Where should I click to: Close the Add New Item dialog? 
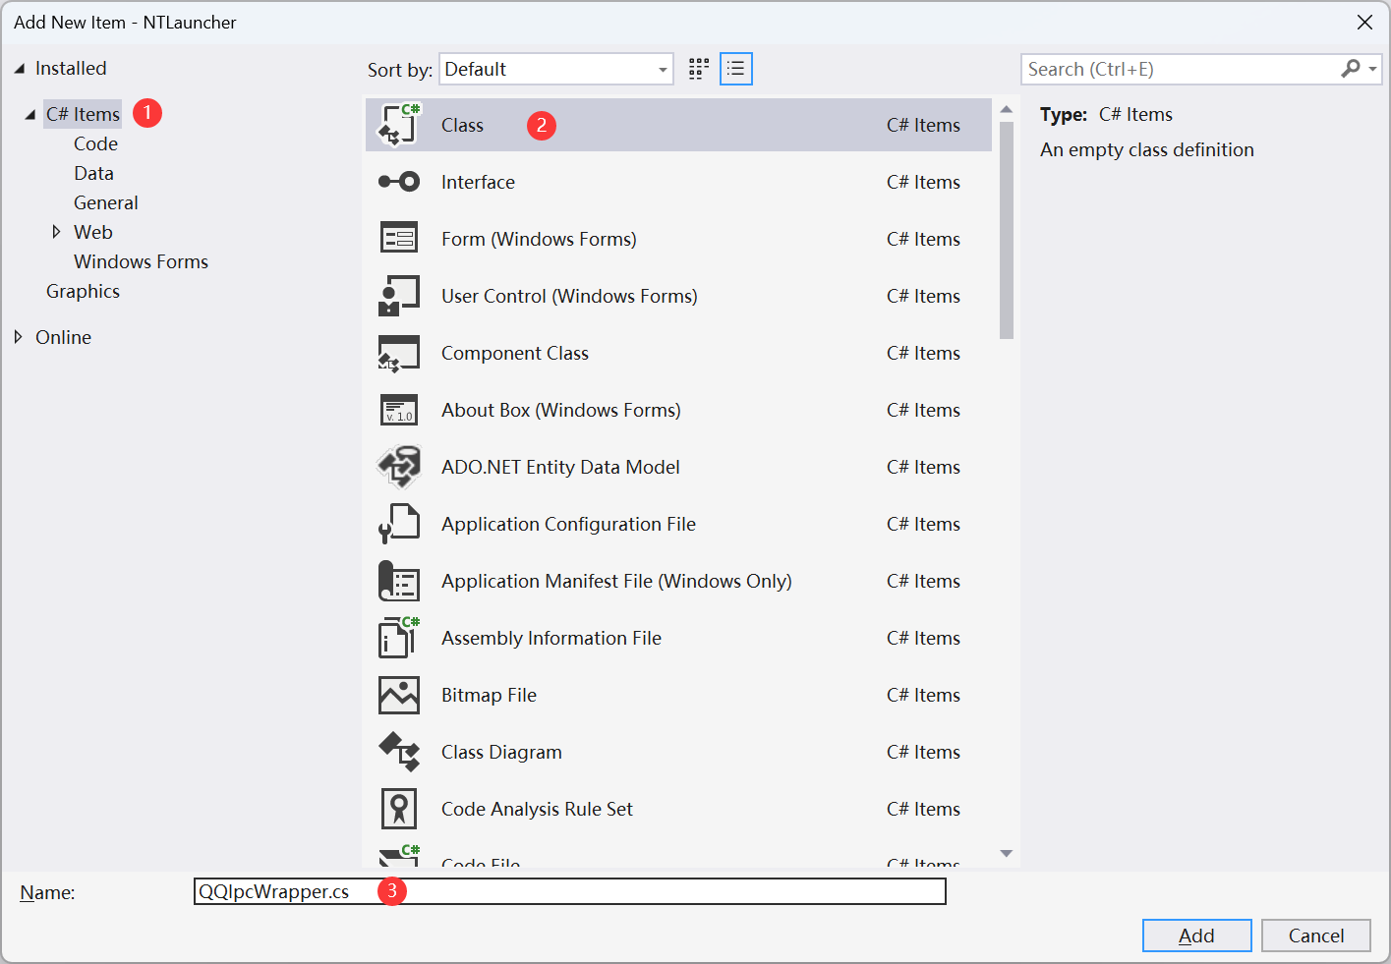(1364, 22)
